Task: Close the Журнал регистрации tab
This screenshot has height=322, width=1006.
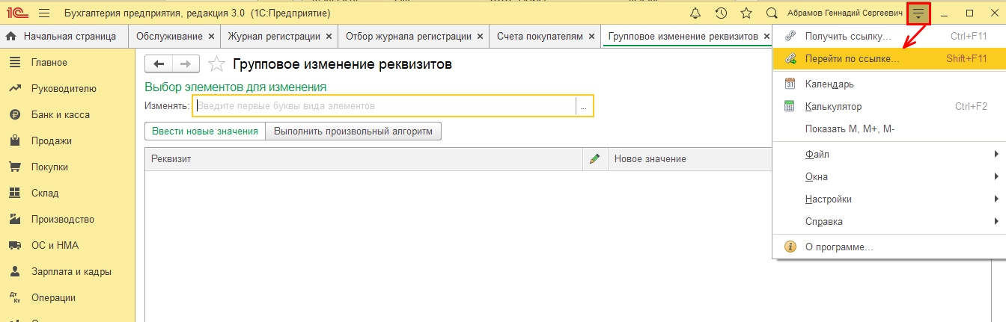Action: pyautogui.click(x=329, y=36)
